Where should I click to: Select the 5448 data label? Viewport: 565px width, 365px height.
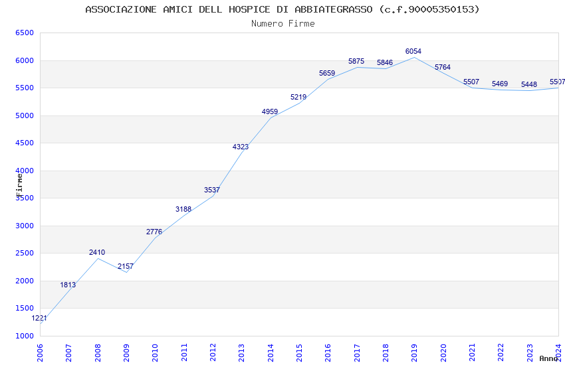pos(529,84)
